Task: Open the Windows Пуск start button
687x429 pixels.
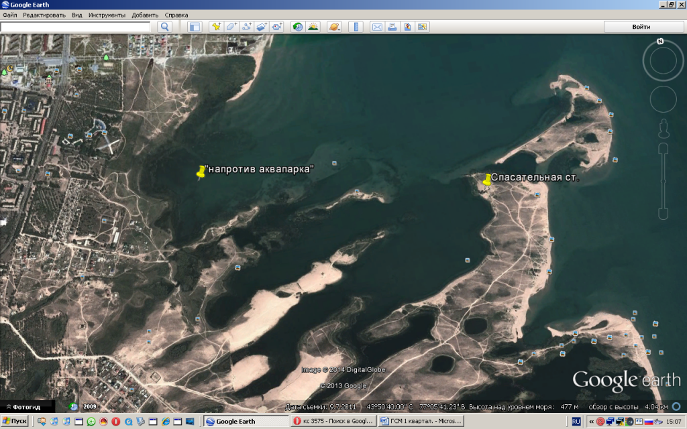Action: pyautogui.click(x=15, y=421)
